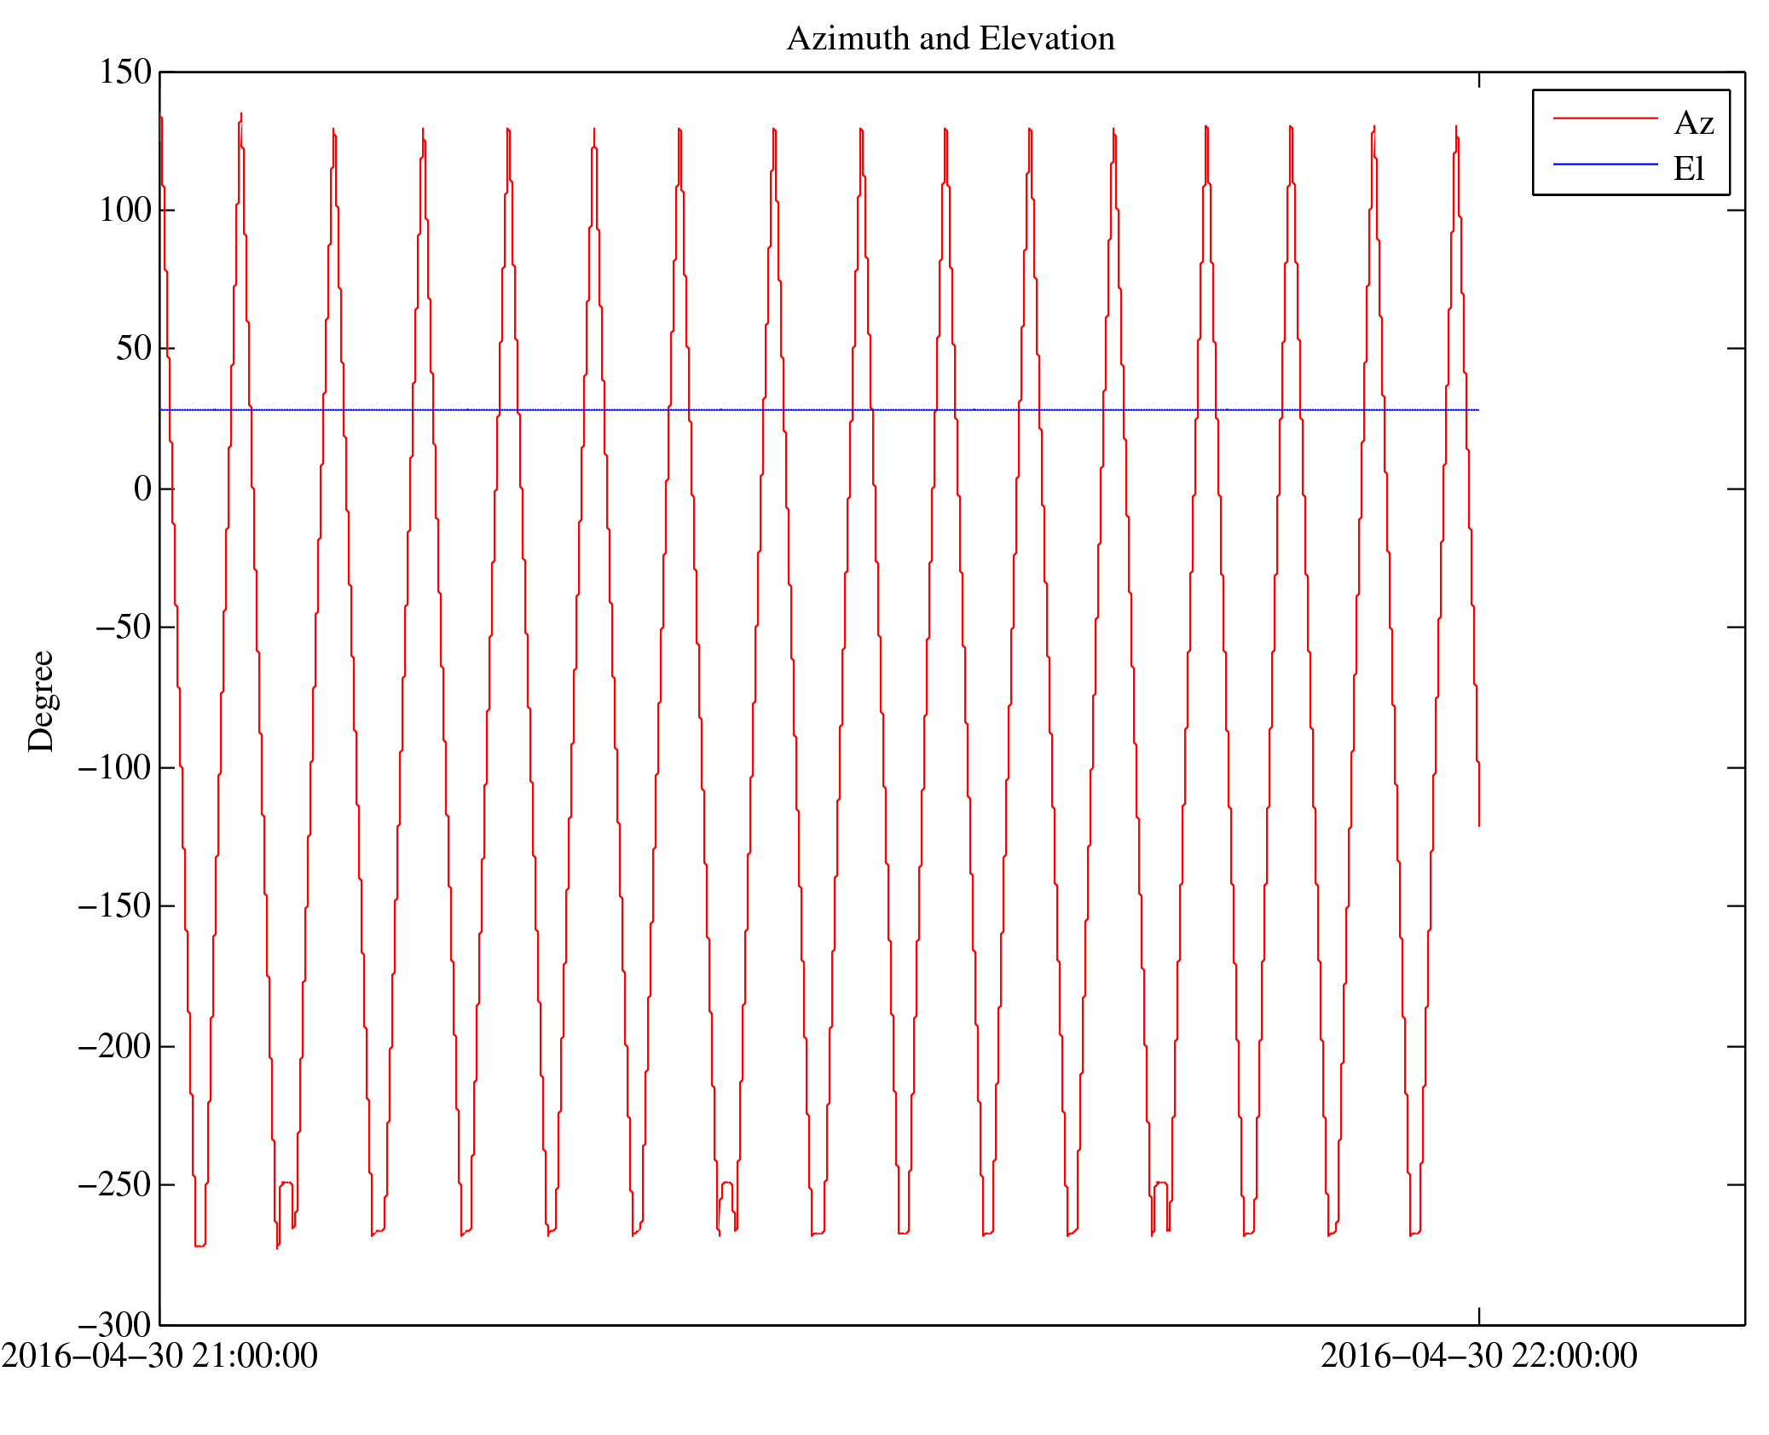
Task: Click the 22:00:00 tick mark on bottom axis
Action: coord(1478,1315)
